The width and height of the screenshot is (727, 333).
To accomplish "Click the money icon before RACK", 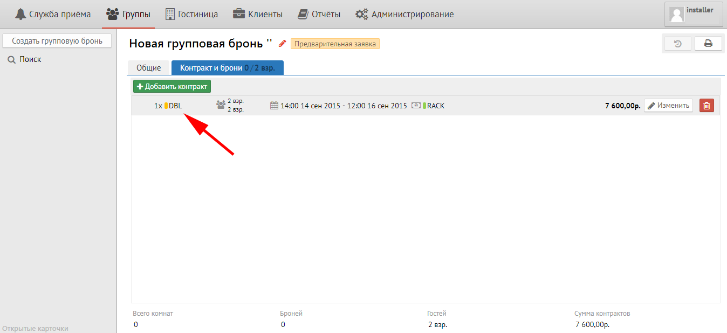I will 416,106.
